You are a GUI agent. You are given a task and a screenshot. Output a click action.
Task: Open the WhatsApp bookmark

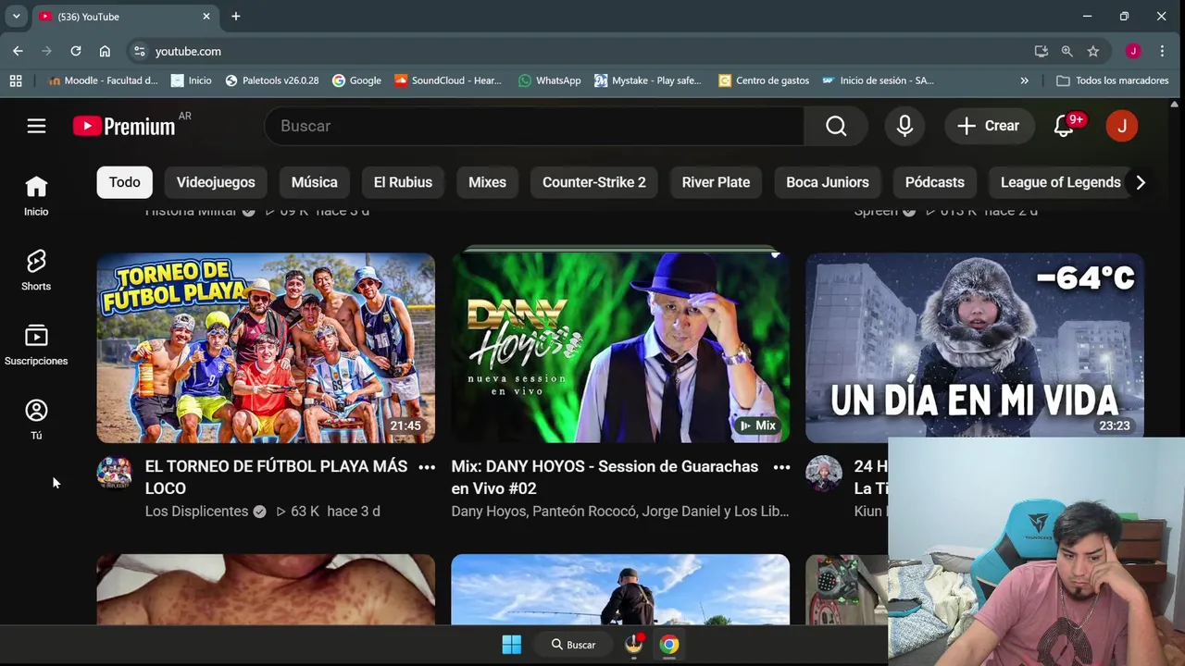coord(550,80)
